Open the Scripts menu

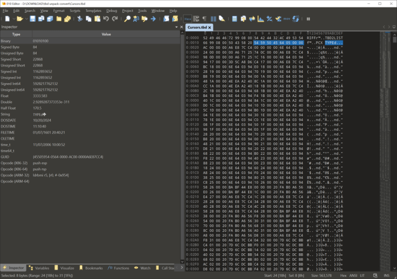(75, 11)
